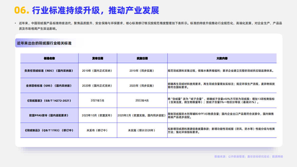Click the '大致内容' column header
The width and height of the screenshot is (297, 167).
222,58
